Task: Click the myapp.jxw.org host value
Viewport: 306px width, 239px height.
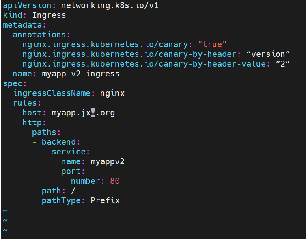Action: (x=83, y=113)
